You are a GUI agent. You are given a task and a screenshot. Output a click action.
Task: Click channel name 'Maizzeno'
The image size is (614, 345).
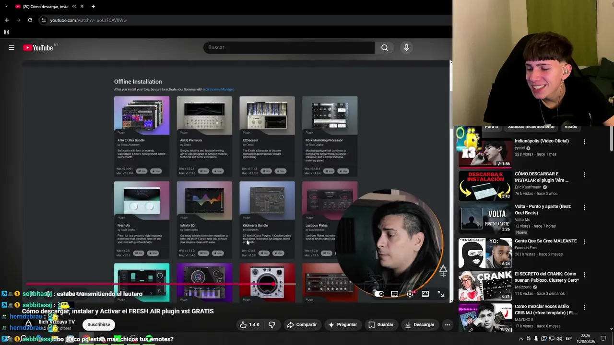click(x=524, y=287)
